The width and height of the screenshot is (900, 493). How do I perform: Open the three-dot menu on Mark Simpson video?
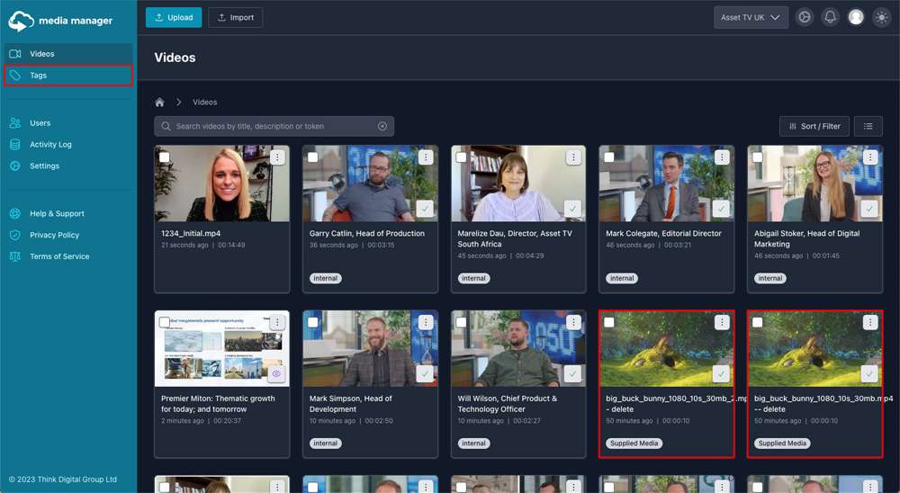coord(426,323)
